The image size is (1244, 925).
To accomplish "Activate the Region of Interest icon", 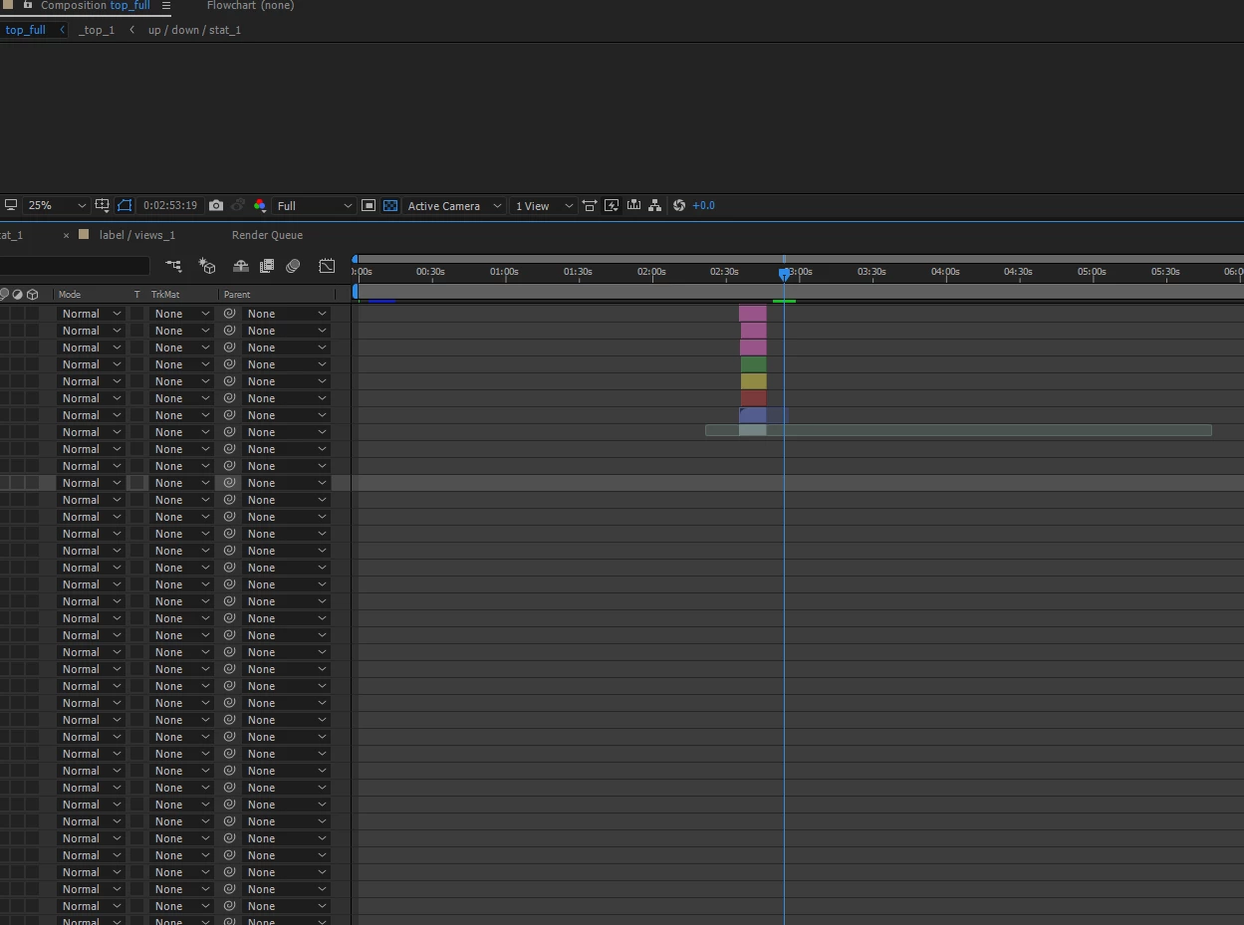I will point(369,205).
